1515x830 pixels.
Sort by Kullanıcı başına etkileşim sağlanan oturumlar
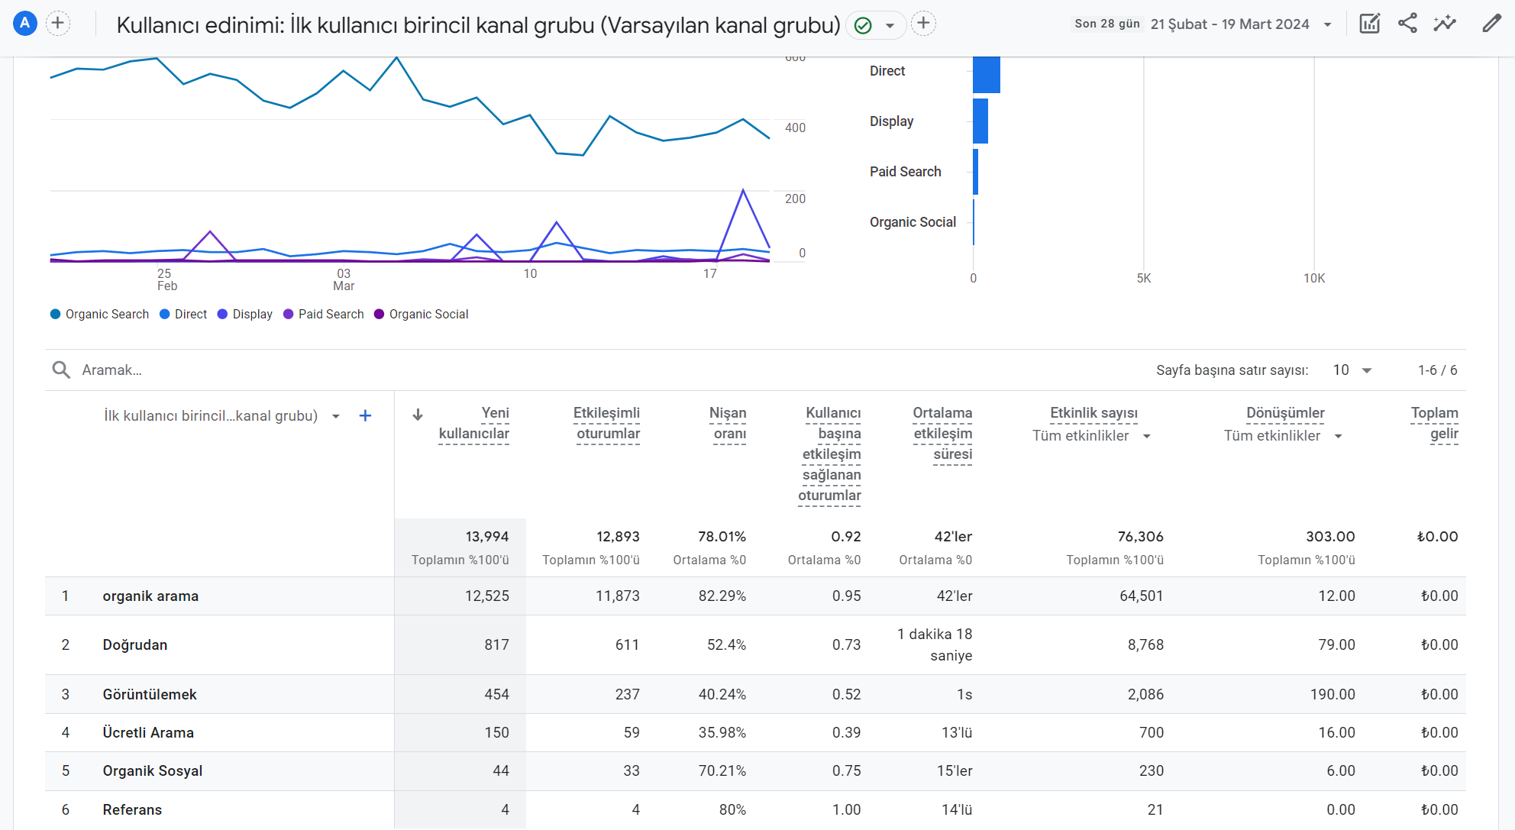[830, 454]
